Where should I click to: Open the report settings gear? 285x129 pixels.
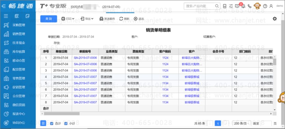pyautogui.click(x=275, y=19)
